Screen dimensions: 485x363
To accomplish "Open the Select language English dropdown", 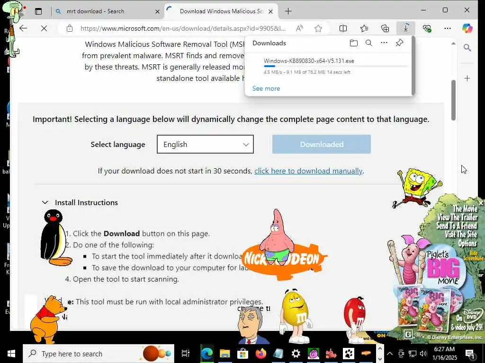I will 205,144.
